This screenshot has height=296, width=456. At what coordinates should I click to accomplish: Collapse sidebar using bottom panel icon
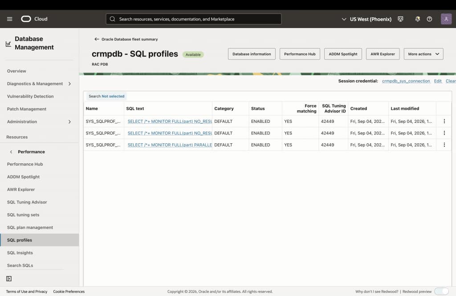9,279
